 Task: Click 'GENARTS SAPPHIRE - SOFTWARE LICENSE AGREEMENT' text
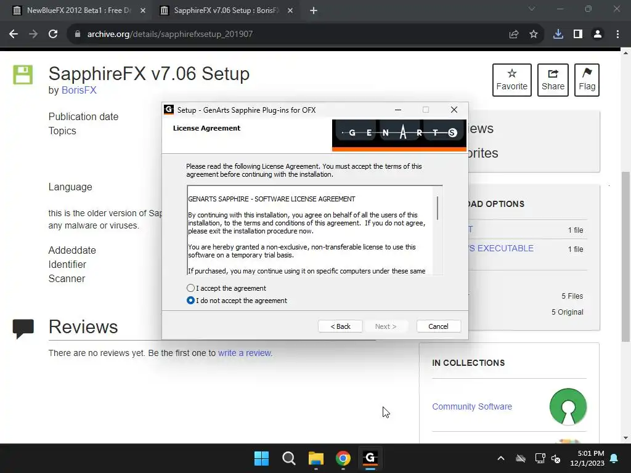[272, 199]
